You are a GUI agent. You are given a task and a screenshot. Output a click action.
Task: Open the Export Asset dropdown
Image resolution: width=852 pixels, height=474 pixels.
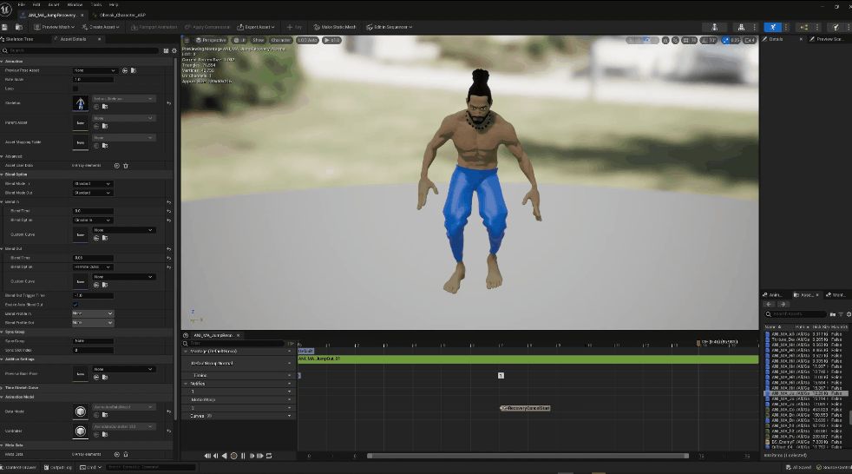coord(256,27)
